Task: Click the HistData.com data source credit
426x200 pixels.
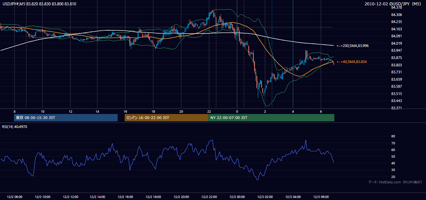Action: pos(395,182)
